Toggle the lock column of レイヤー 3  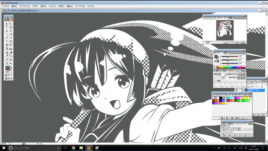240,90
